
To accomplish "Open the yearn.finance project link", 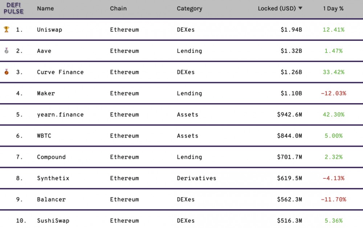I will pos(60,115).
